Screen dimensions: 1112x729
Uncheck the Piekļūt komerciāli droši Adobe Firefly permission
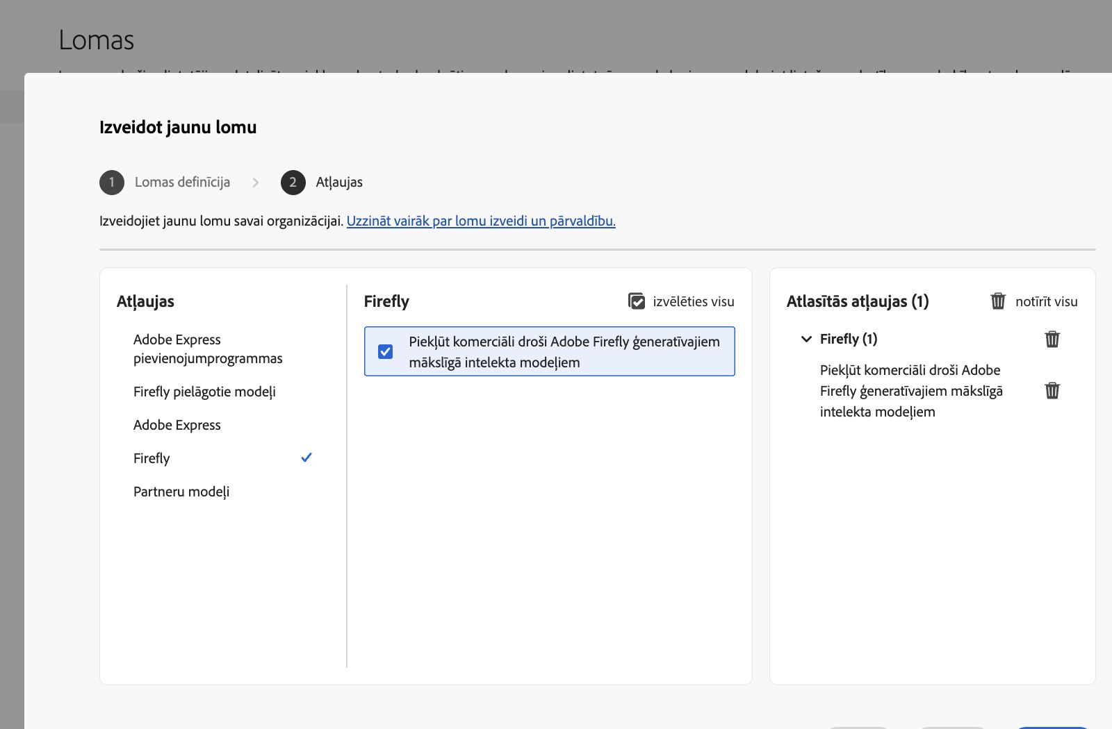tap(385, 352)
